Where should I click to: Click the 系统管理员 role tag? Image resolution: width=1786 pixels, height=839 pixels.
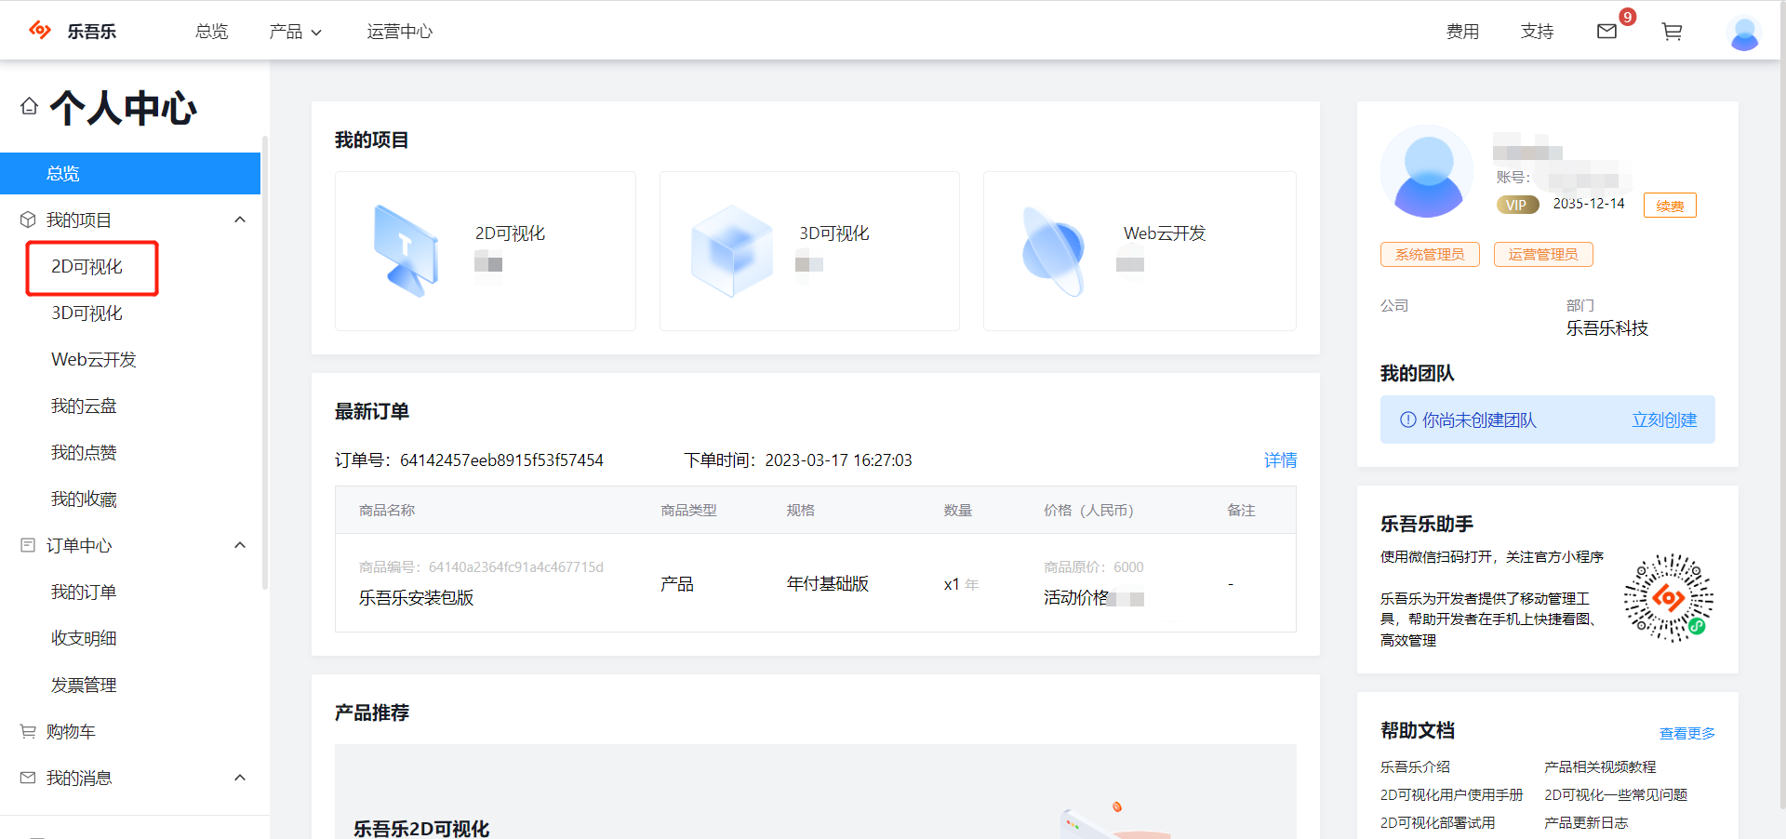coord(1430,254)
